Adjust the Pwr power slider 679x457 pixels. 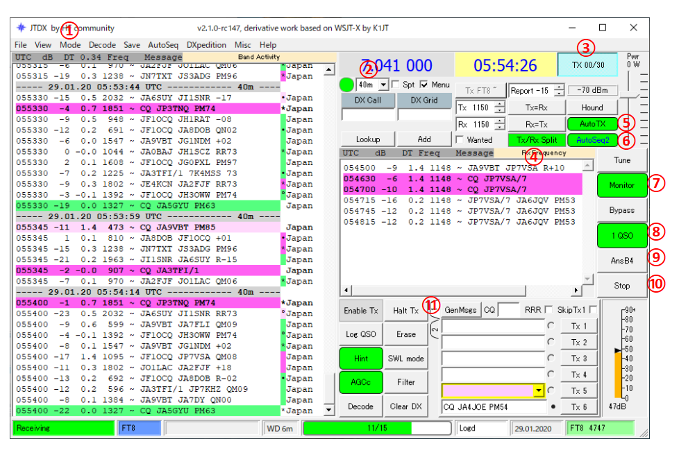[628, 94]
